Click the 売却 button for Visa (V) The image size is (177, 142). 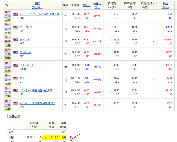pyautogui.click(x=7, y=80)
